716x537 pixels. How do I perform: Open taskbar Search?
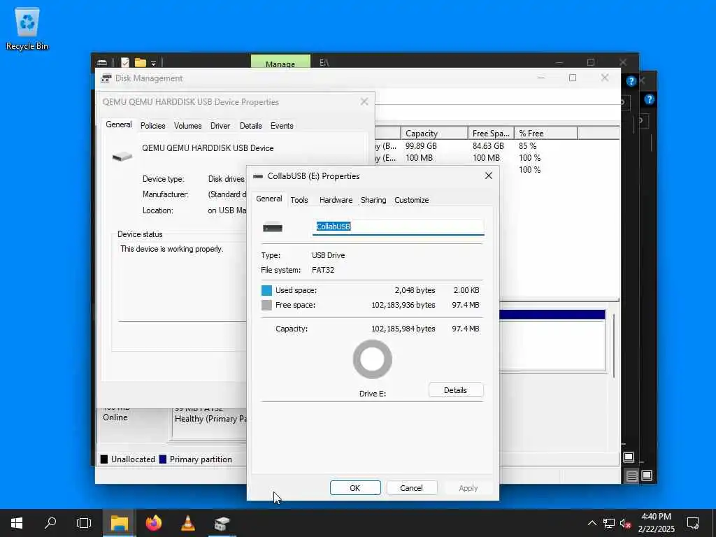[x=50, y=523]
